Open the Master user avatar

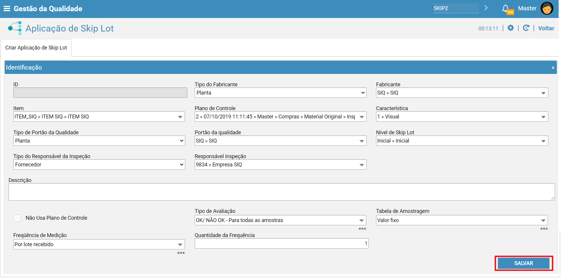click(547, 8)
